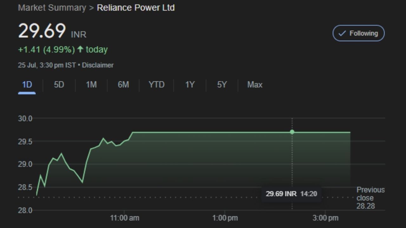Click the 30.0 y-axis label
The width and height of the screenshot is (406, 228).
point(25,118)
